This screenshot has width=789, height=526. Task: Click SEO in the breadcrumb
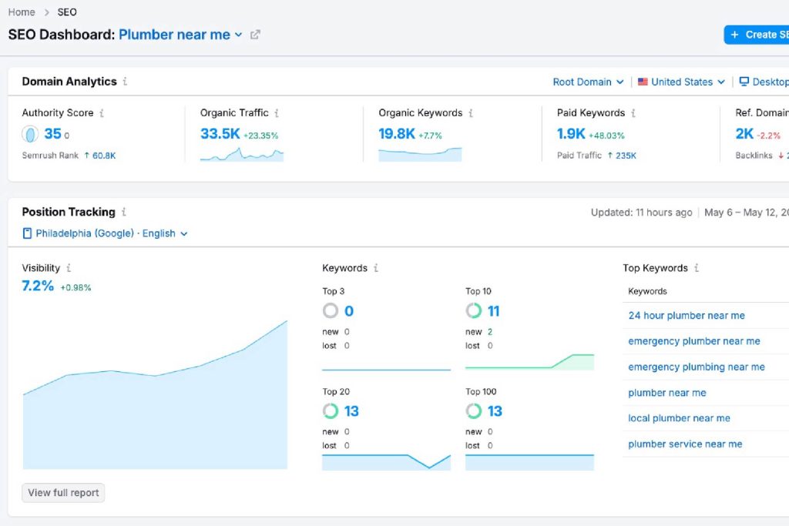[x=67, y=12]
